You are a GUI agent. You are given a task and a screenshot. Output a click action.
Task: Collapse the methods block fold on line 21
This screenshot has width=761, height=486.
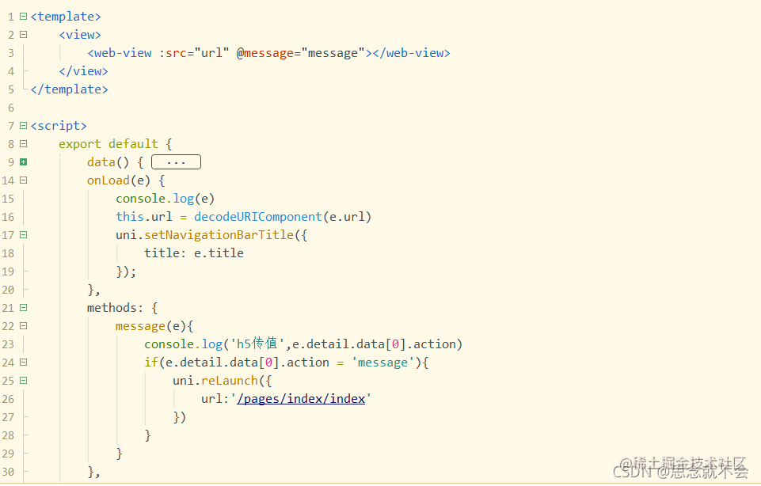tap(22, 307)
